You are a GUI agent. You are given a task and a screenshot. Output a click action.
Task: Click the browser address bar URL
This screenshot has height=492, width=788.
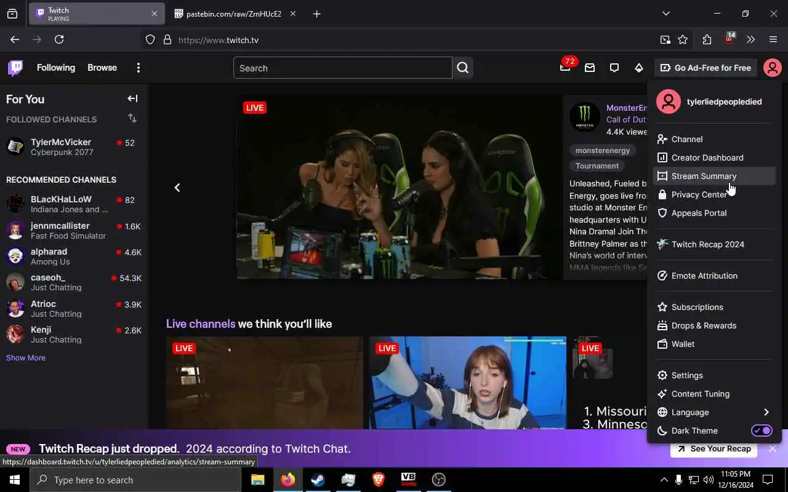[x=219, y=40]
